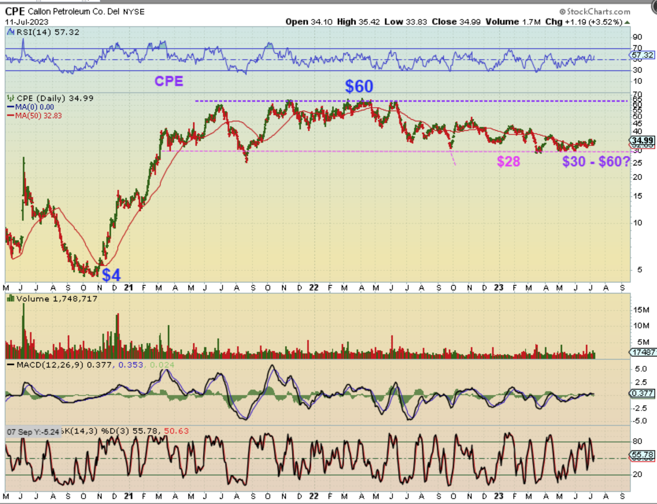Screen dimensions: 657x504
Task: Click the '90' RSI axis label
Action: [x=638, y=37]
